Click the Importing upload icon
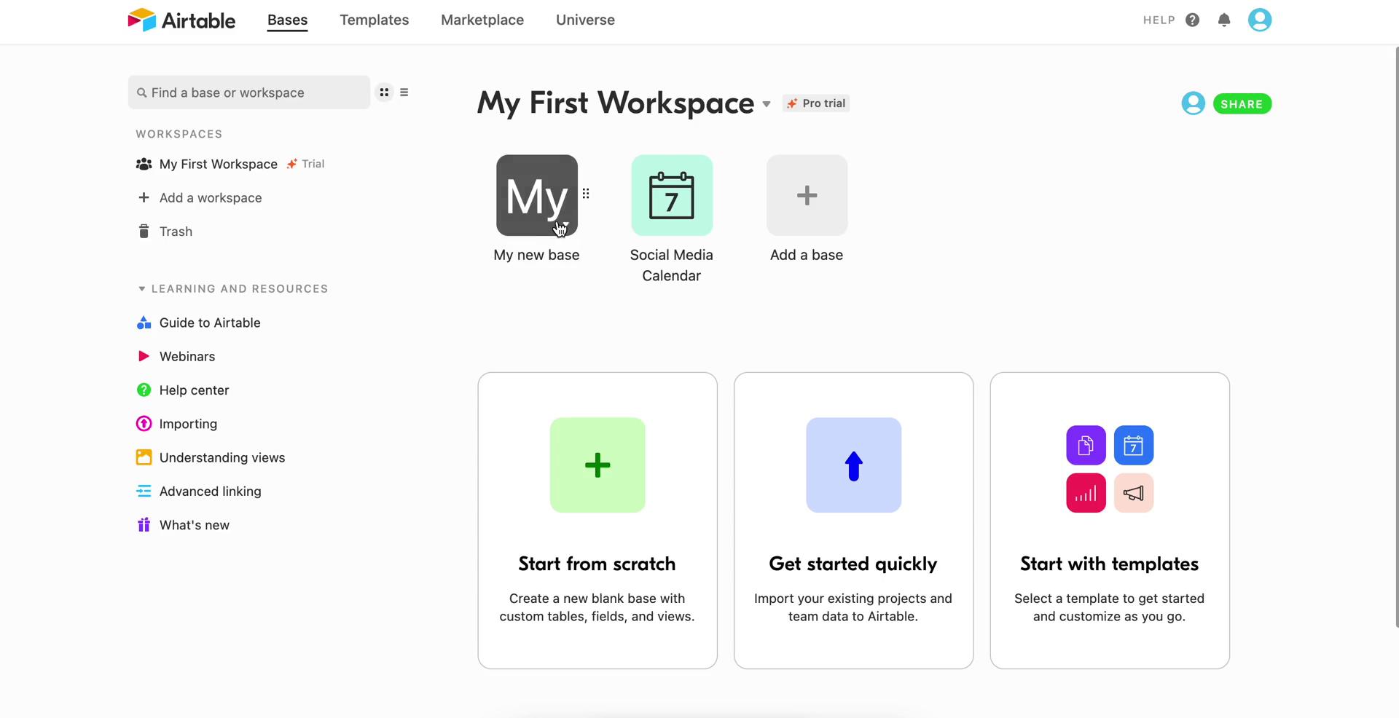Image resolution: width=1399 pixels, height=718 pixels. tap(144, 423)
